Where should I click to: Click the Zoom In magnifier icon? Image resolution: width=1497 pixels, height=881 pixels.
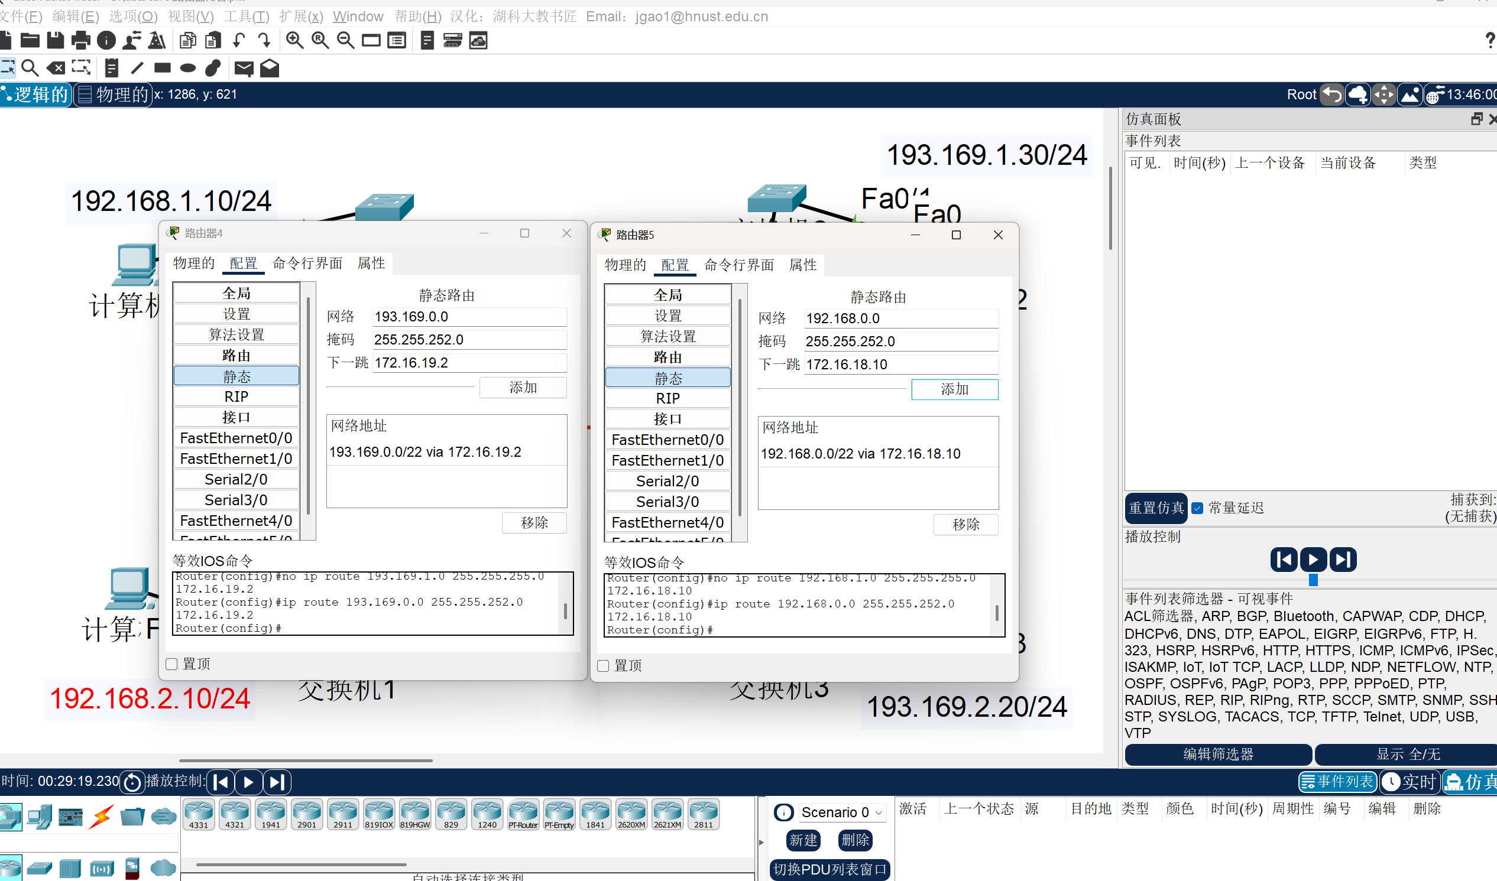(294, 40)
